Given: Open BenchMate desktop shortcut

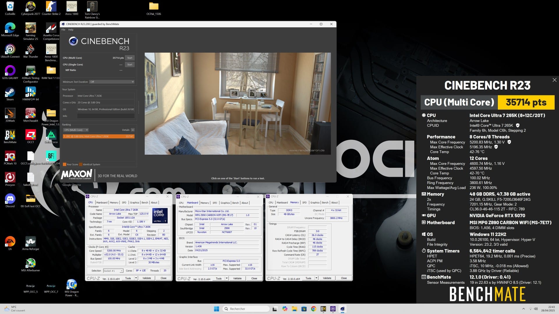Looking at the screenshot, I should 10,136.
